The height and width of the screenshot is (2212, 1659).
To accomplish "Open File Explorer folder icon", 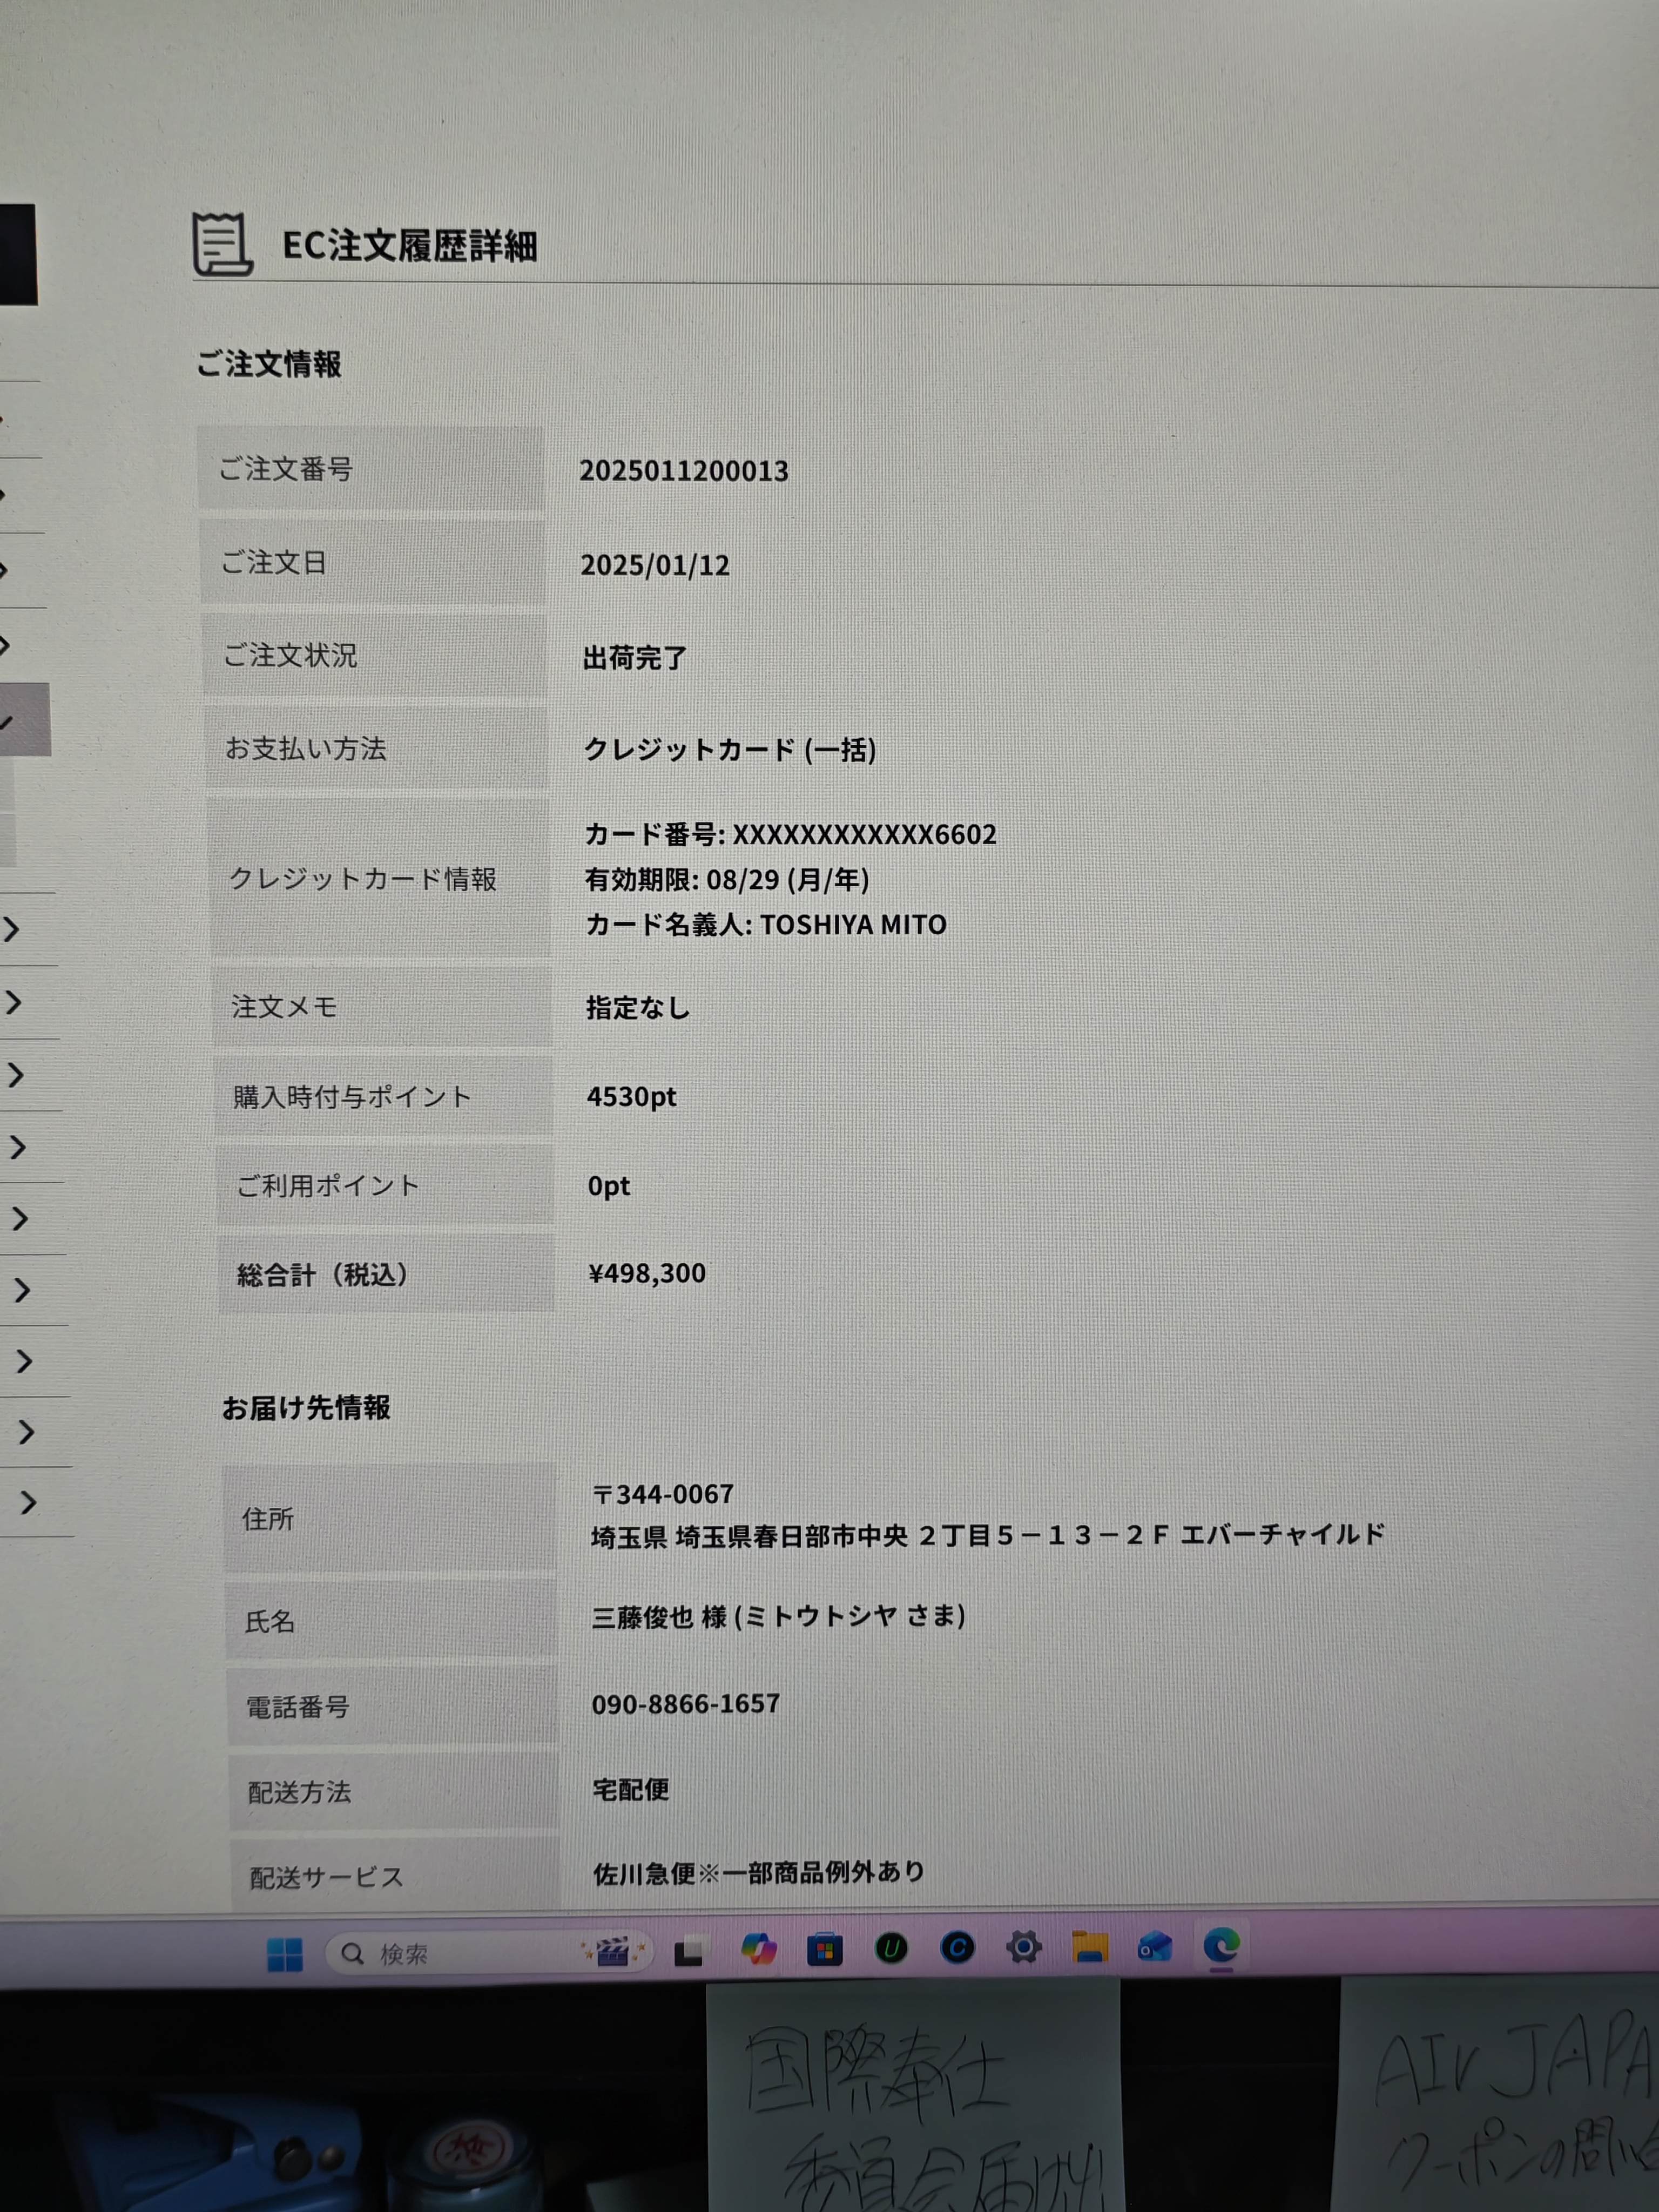I will (1089, 1946).
